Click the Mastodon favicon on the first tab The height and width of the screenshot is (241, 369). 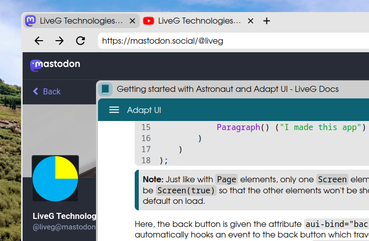31,21
